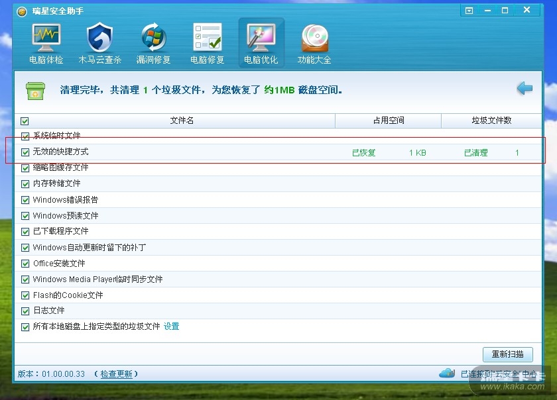Viewport: 557px width, 400px height.
Task: Uncheck 内存转储文件 checkbox
Action: [x=25, y=184]
